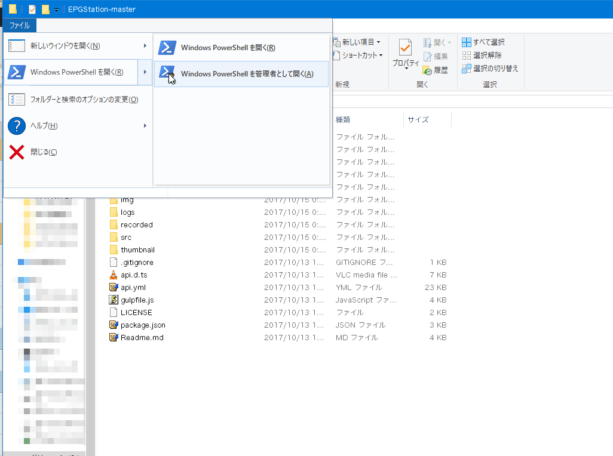Viewport: 613px width, 456px height.
Task: Sort by the Size column header
Action: coord(426,120)
